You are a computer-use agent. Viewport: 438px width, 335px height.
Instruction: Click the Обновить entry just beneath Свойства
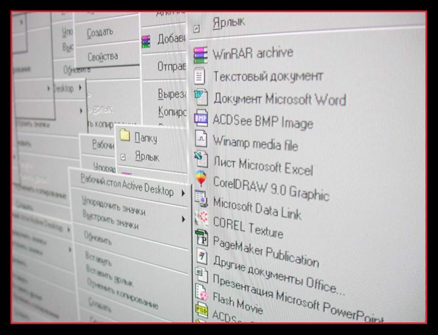pyautogui.click(x=77, y=69)
